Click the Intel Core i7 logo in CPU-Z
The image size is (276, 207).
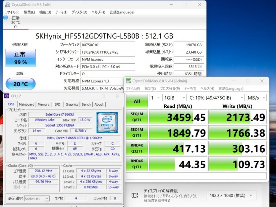107,123
